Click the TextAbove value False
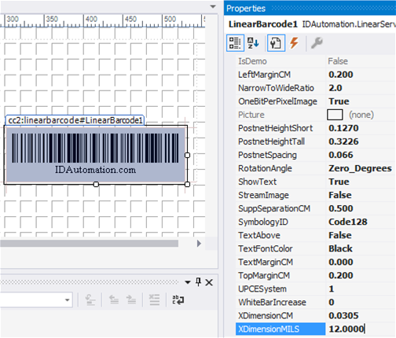Viewport: 396px width, 338px height. pos(340,235)
